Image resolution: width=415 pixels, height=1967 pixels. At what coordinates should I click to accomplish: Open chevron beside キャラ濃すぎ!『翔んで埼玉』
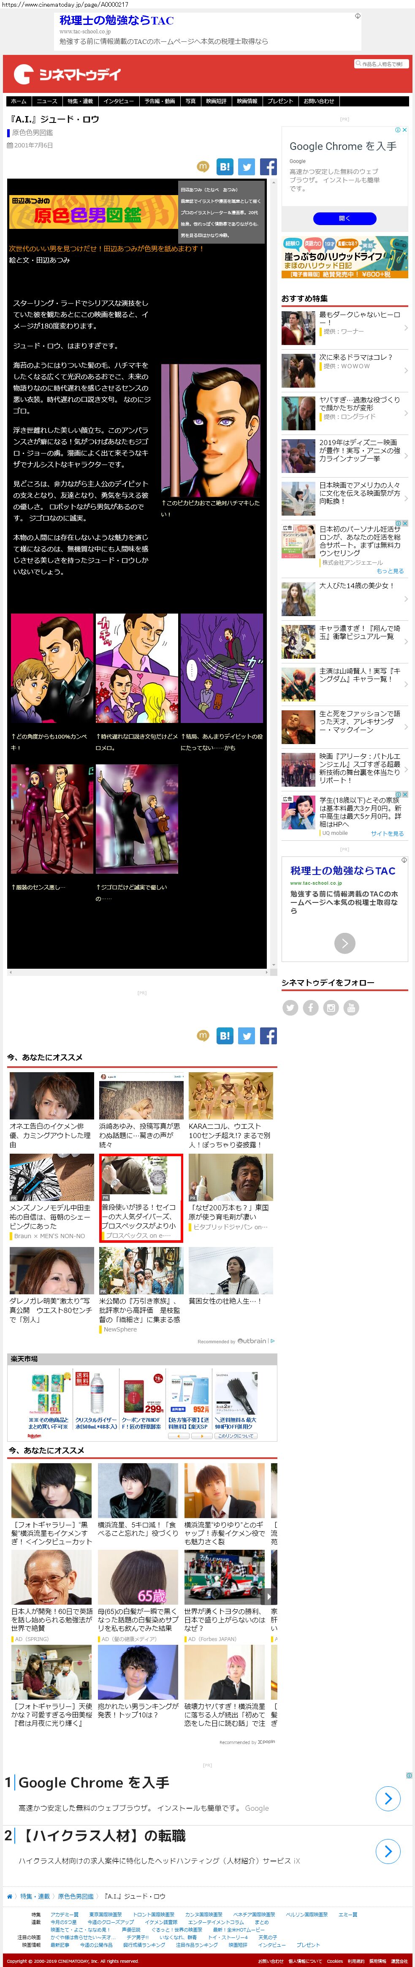pyautogui.click(x=405, y=641)
